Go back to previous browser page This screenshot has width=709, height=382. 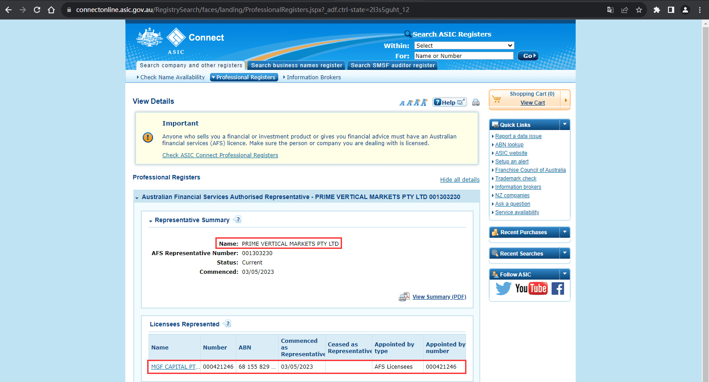[x=8, y=10]
